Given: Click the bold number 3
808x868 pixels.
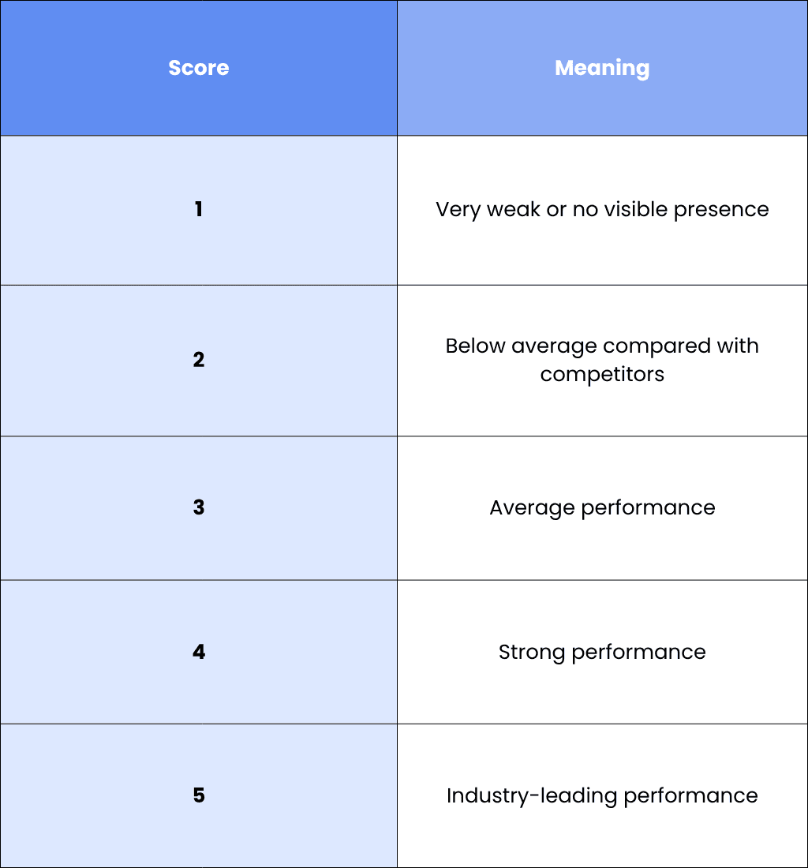Looking at the screenshot, I should [199, 507].
